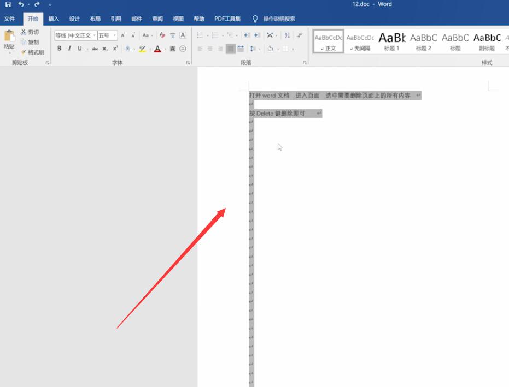Apply the yellow text highlight color

(x=142, y=49)
